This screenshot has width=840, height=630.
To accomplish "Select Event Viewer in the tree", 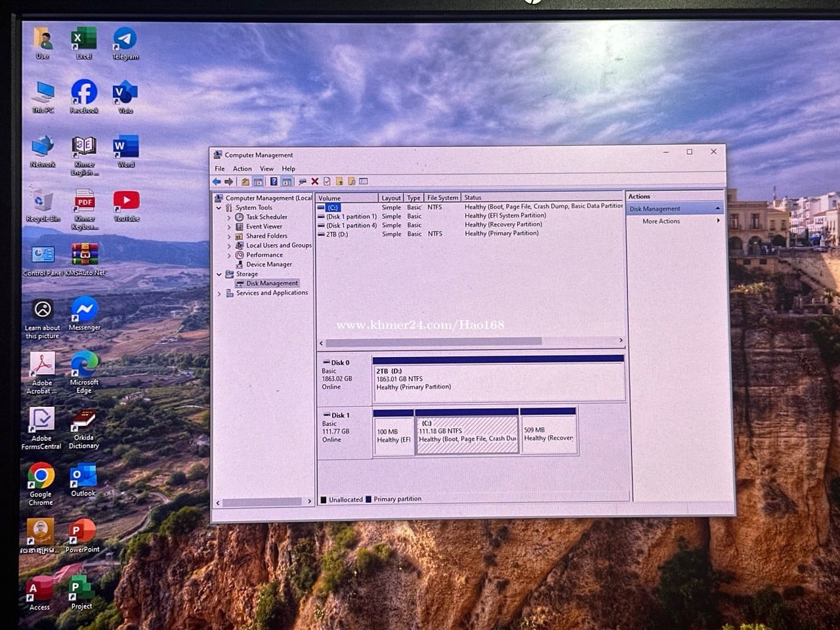I will [264, 226].
